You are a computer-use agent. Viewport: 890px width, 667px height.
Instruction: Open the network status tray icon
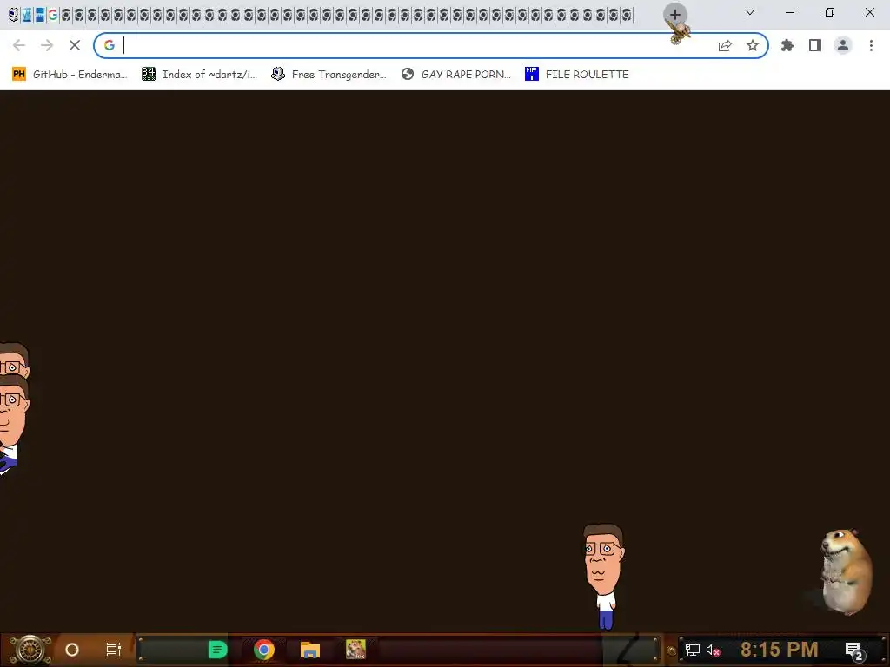click(693, 650)
